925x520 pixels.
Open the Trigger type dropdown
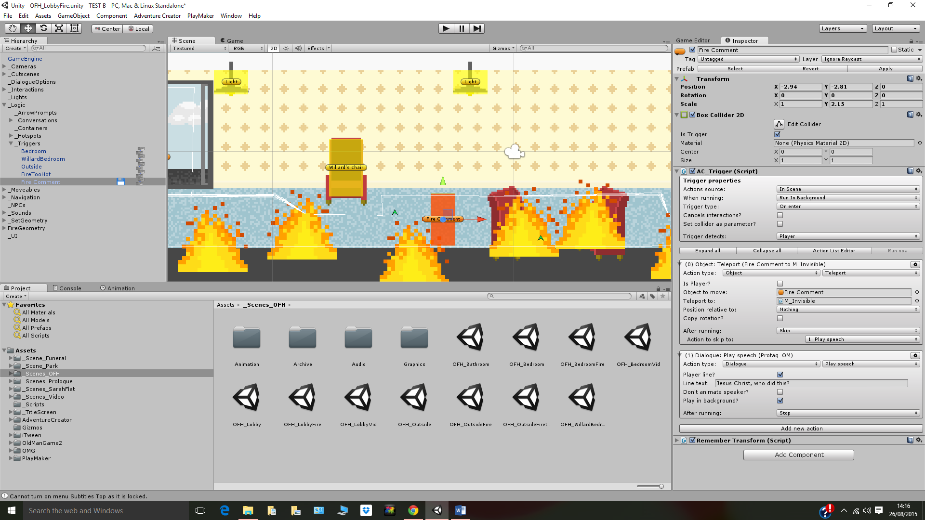(x=848, y=207)
